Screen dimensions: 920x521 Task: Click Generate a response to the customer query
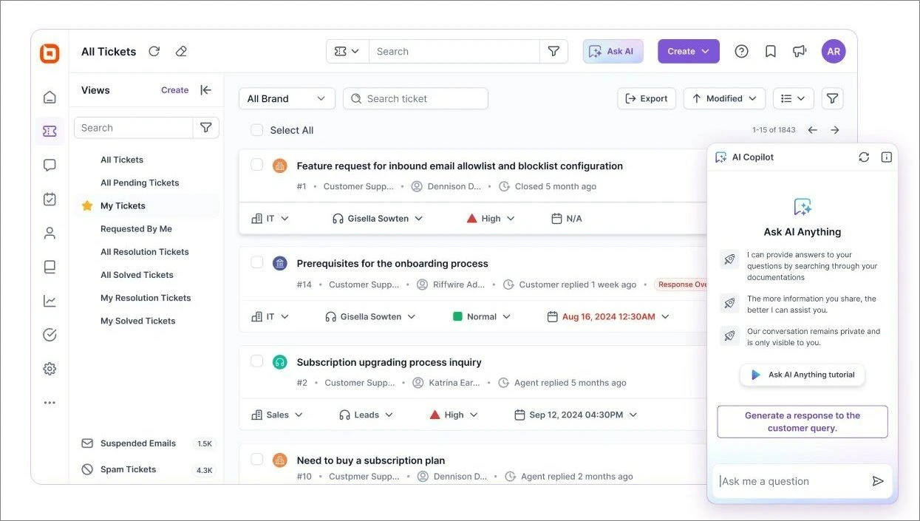pos(803,421)
